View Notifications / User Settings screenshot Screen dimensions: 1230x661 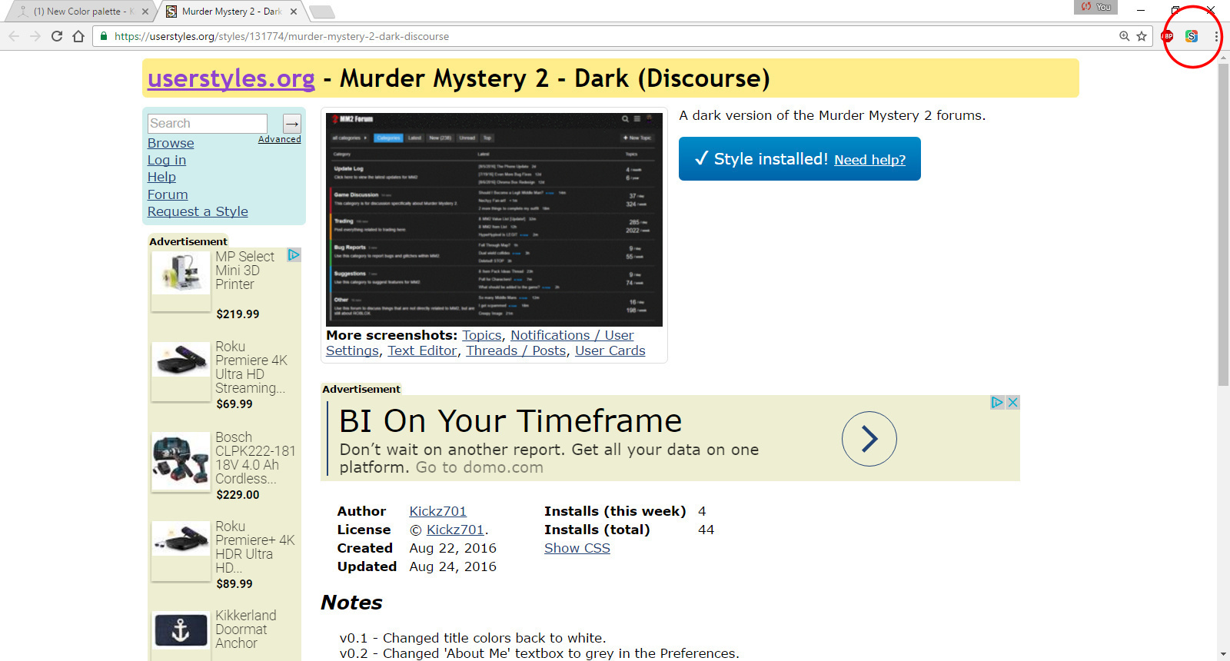point(572,335)
